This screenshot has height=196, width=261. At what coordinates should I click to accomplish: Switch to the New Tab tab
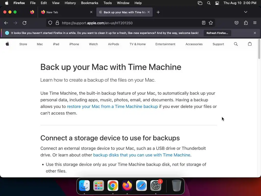67,12
